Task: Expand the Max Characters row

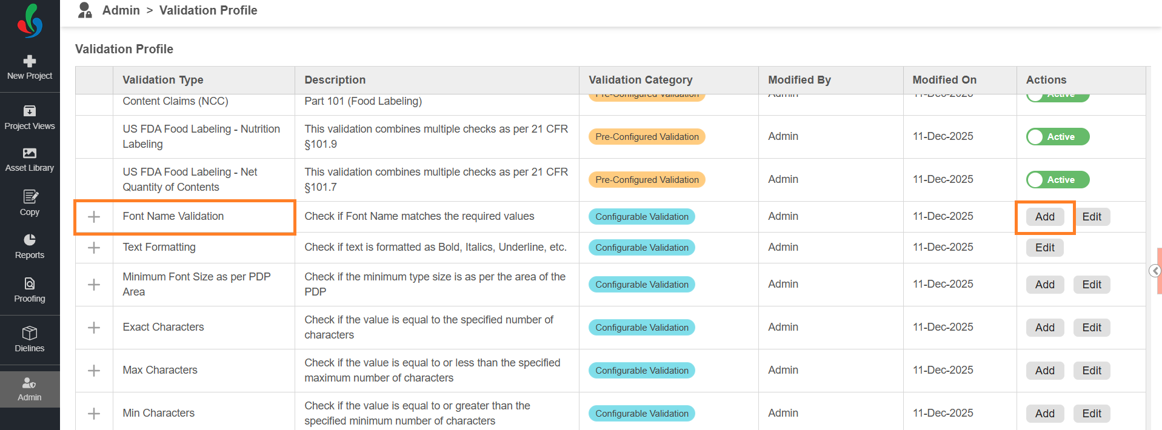Action: tap(94, 371)
